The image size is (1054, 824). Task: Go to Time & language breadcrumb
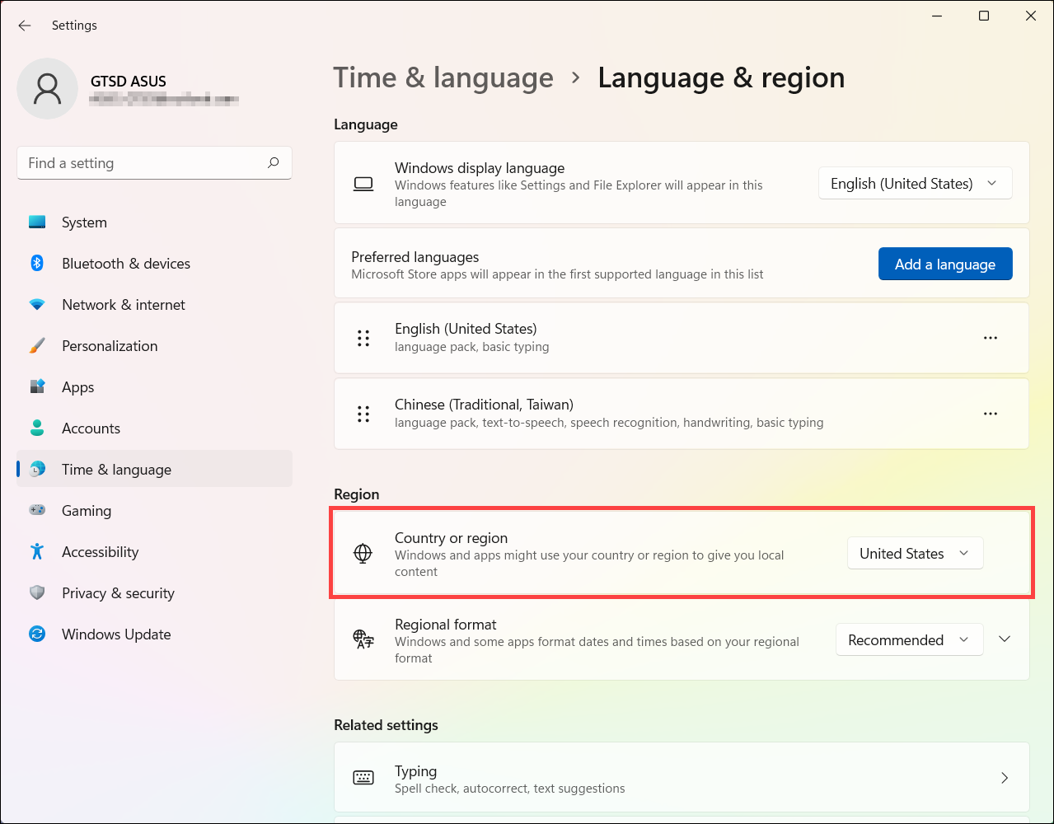click(443, 77)
